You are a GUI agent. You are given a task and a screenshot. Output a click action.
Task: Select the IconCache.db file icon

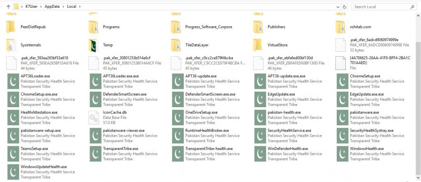pyautogui.click(x=94, y=117)
